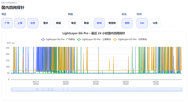Click the 06/19 20:00 axis label

[36, 83]
